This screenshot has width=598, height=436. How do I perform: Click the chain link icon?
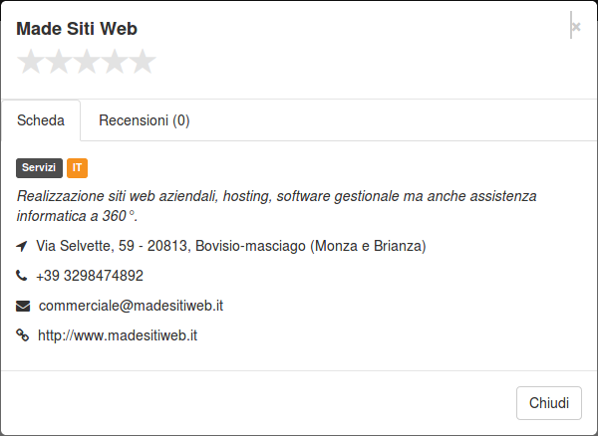23,335
